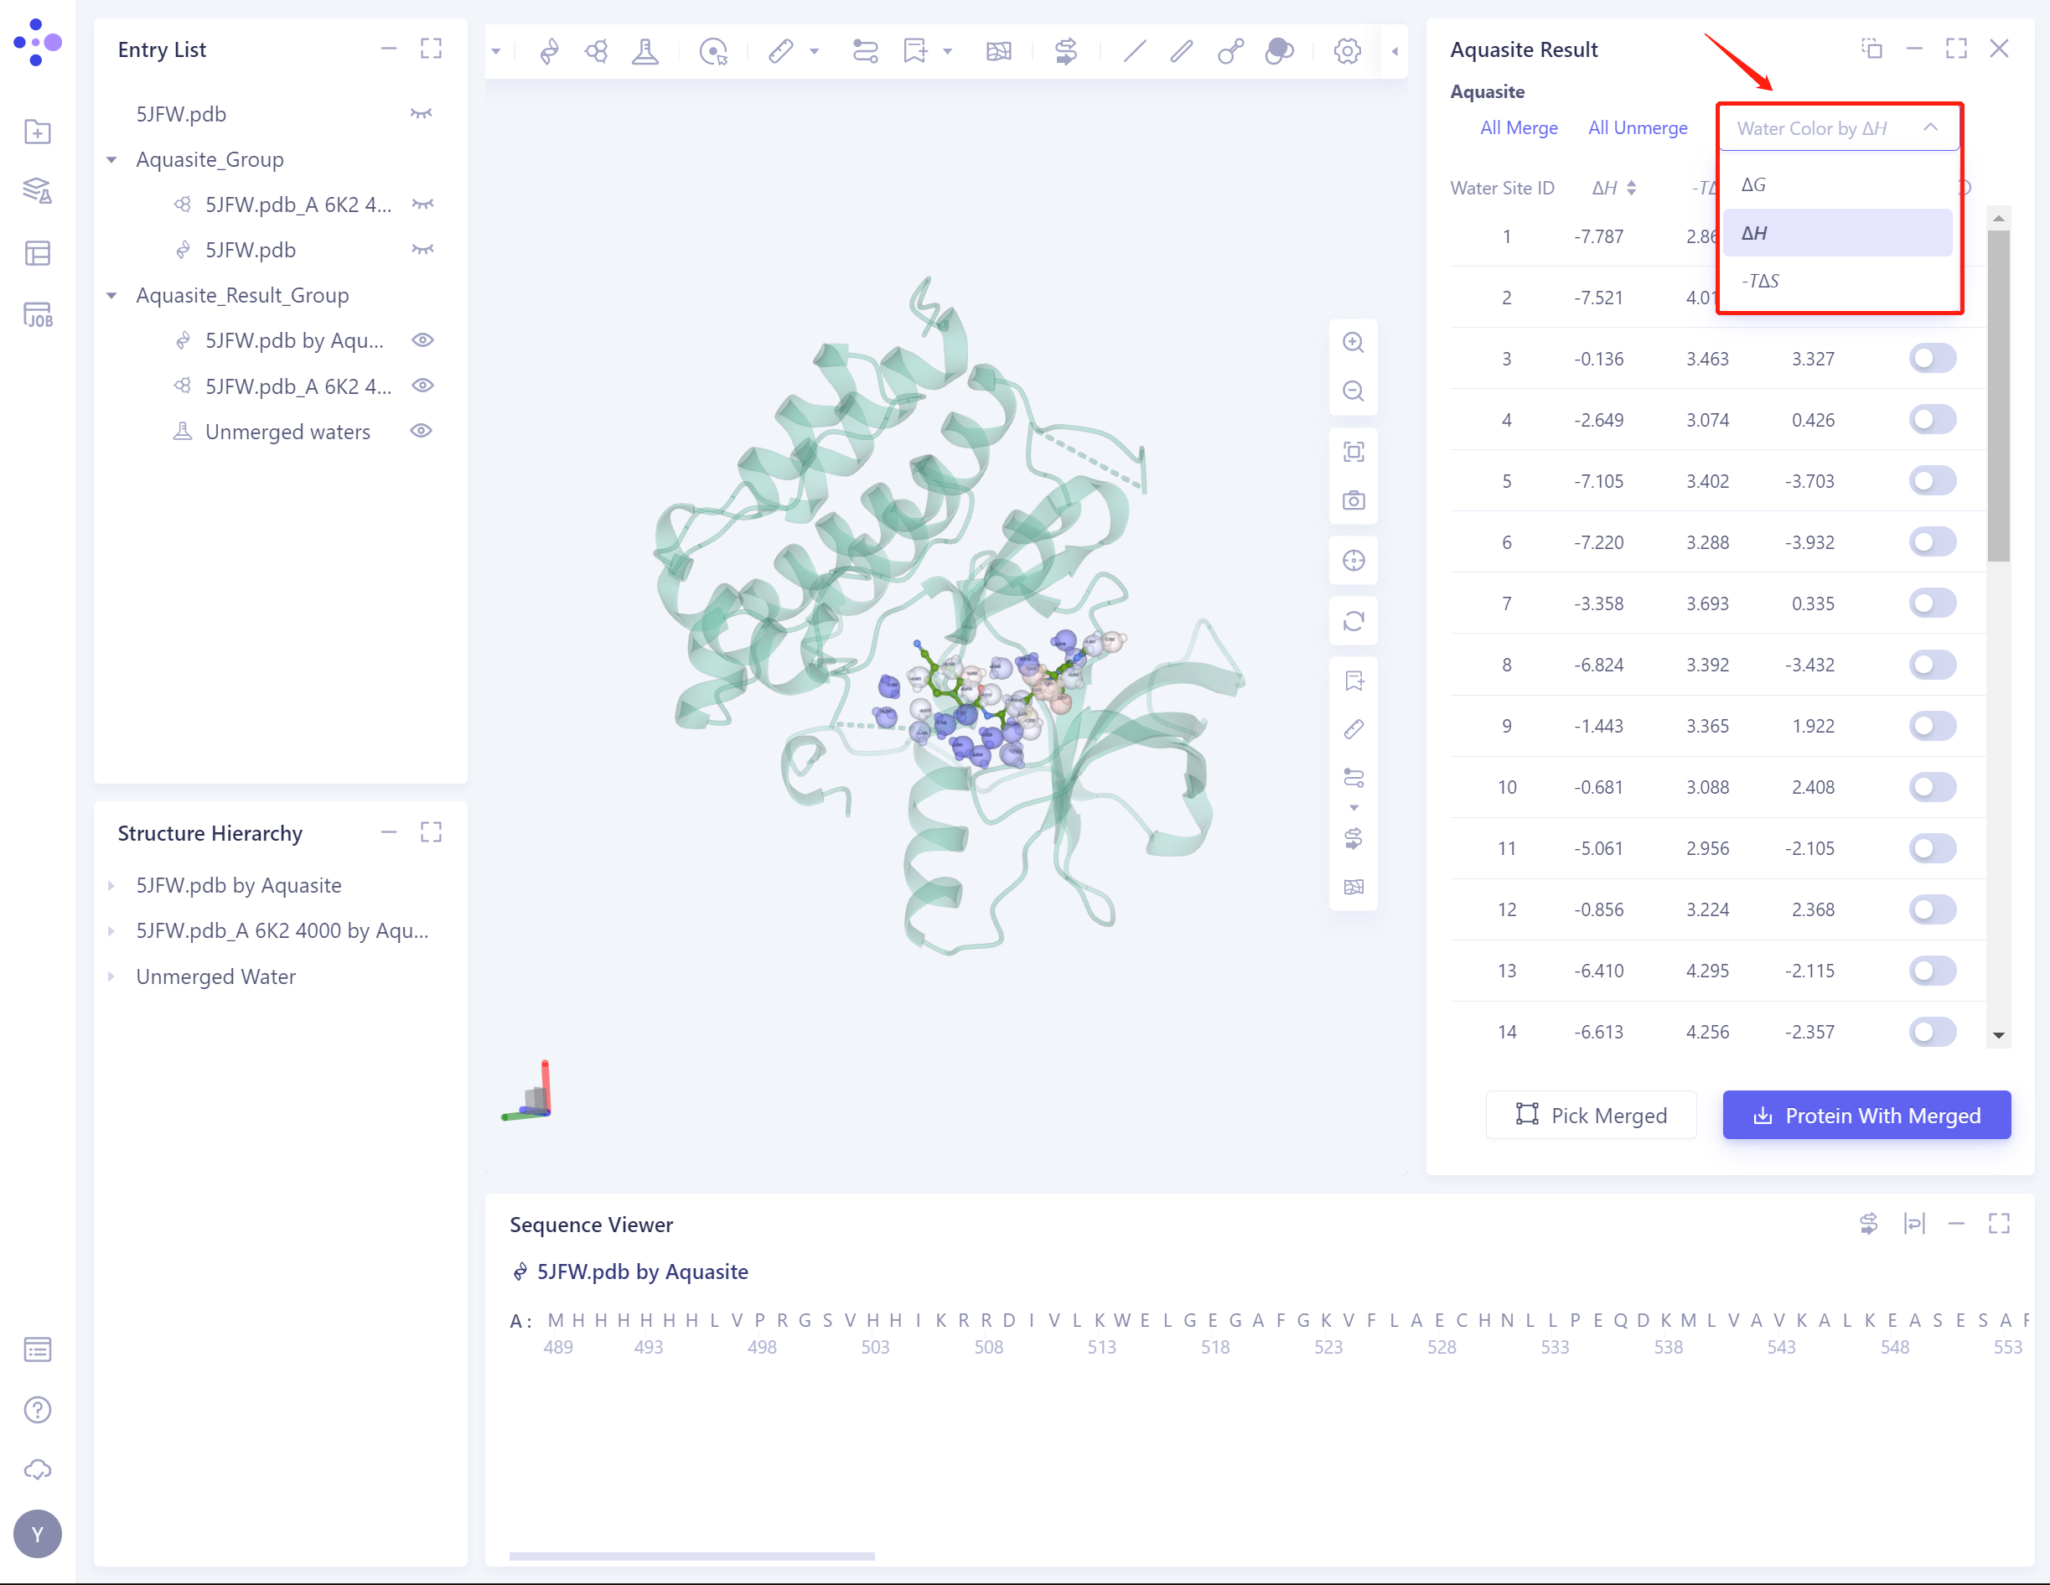Enable merge toggle for water site 9

1932,726
